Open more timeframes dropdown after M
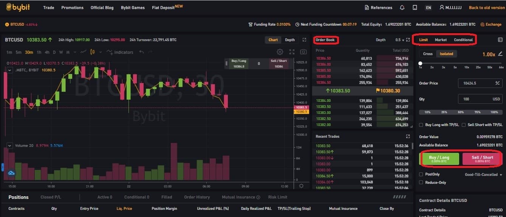Screen dimensions: 506x217 tap(75, 52)
